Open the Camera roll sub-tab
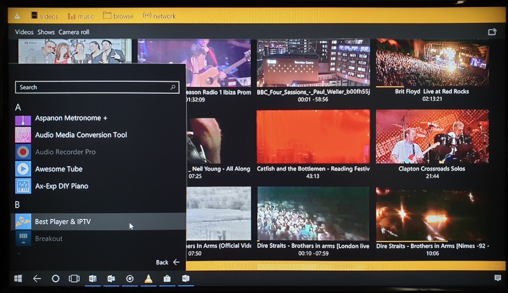 point(74,32)
